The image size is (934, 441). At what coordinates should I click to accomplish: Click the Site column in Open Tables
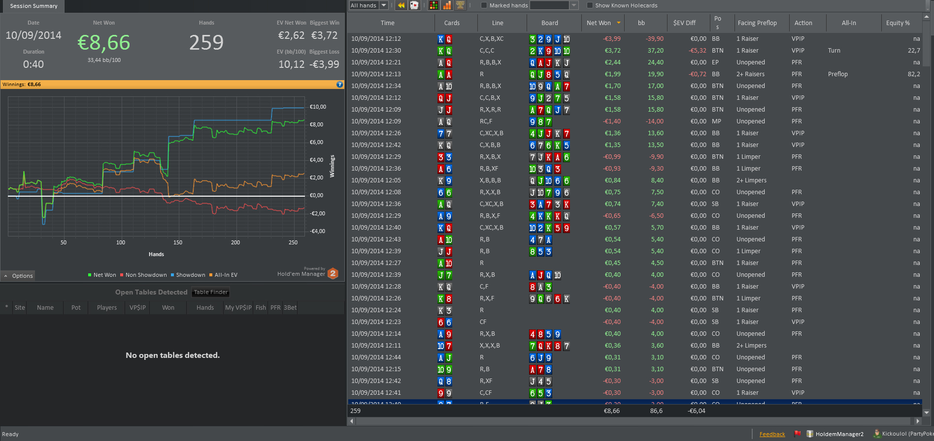point(20,308)
